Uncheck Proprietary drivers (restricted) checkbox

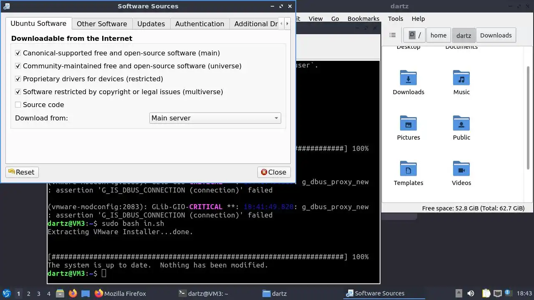pos(18,79)
